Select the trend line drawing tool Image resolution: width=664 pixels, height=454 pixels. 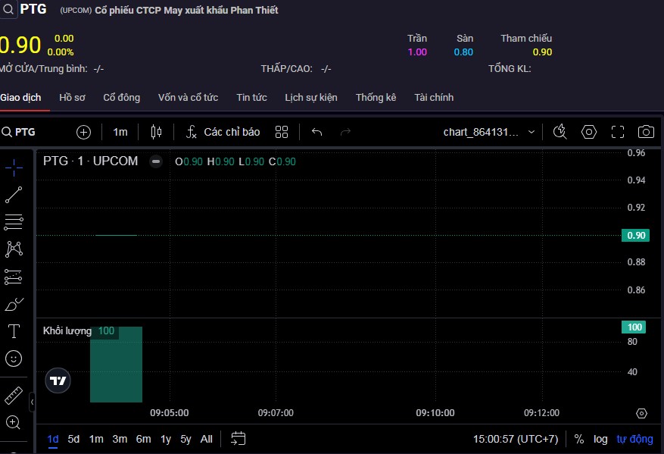14,195
